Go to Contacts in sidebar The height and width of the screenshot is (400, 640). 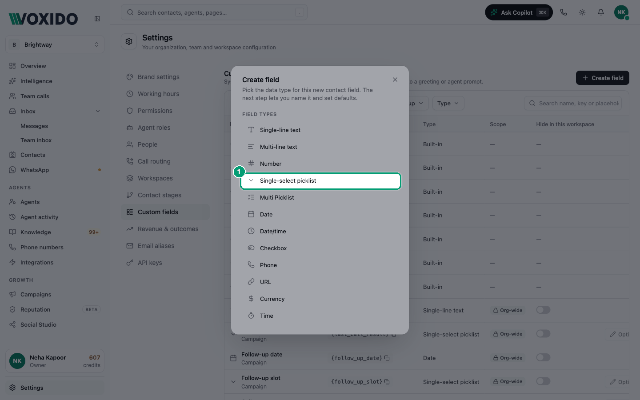pos(55,155)
